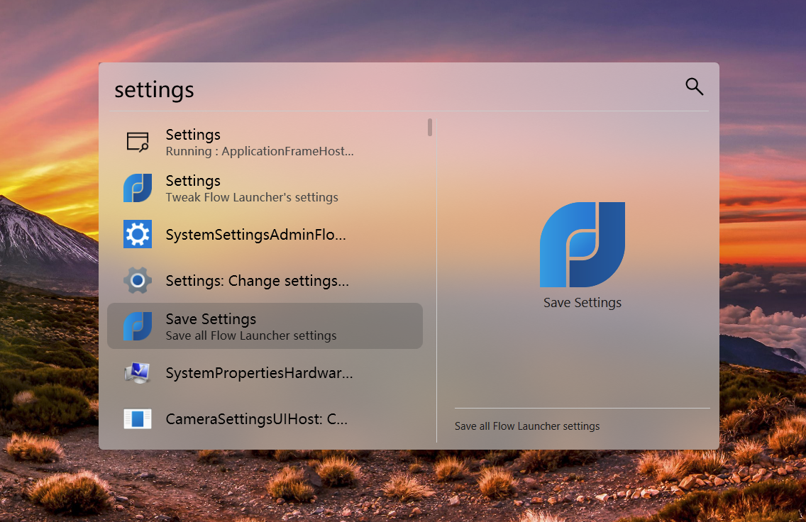This screenshot has width=806, height=522.
Task: Select the SystemPropertiesHardwar... result
Action: click(x=265, y=372)
